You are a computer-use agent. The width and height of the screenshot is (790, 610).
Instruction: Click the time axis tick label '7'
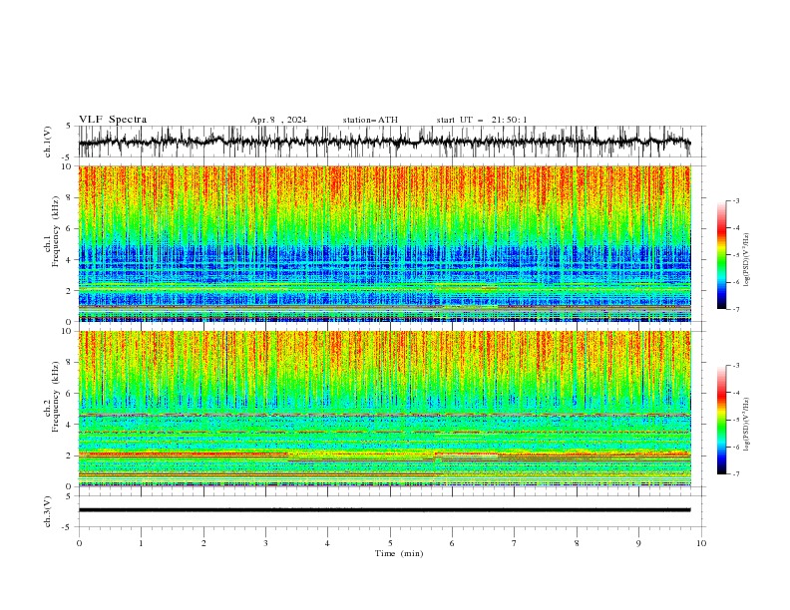click(515, 543)
